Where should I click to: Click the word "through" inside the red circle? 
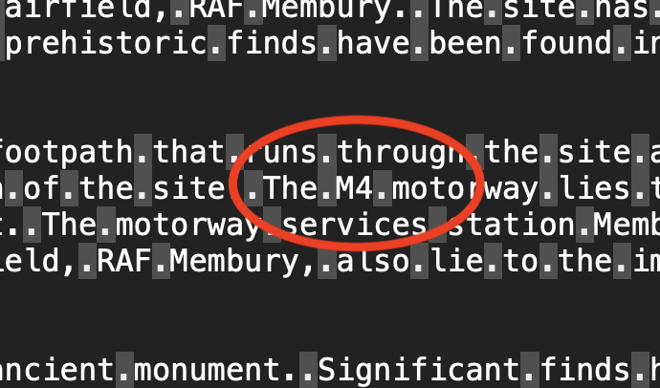(401, 152)
